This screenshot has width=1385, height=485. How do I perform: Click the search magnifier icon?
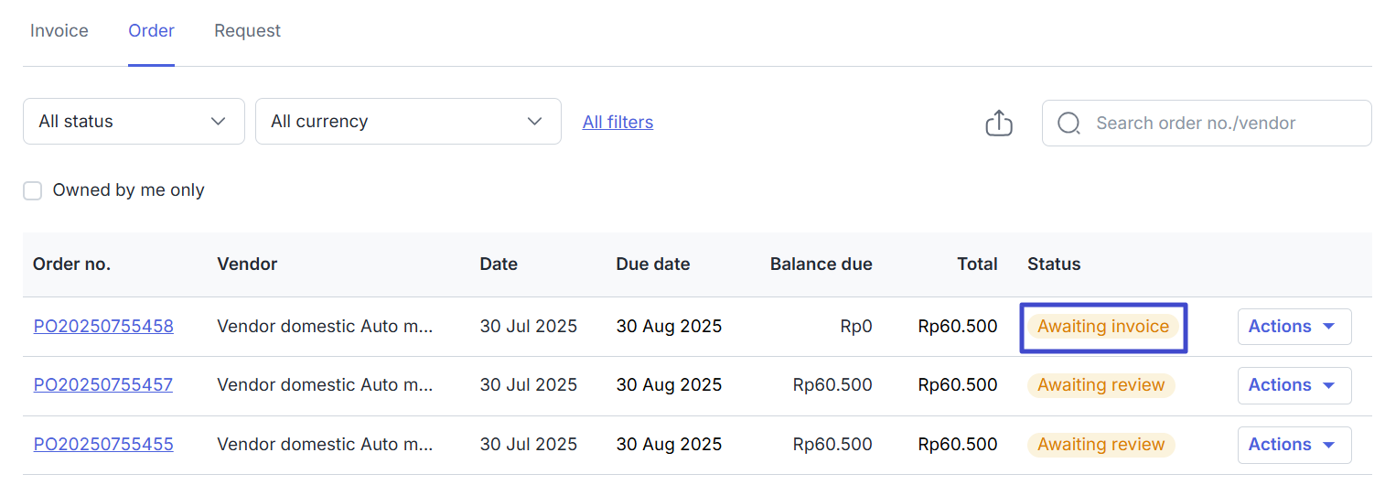[x=1068, y=123]
